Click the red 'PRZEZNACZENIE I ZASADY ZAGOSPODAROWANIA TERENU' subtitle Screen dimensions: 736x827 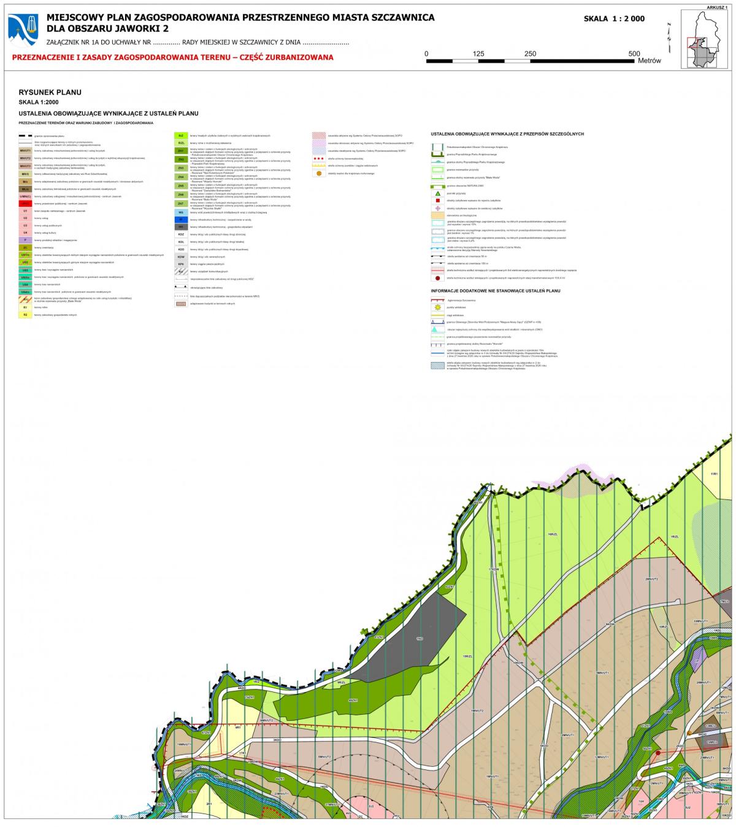(x=172, y=57)
